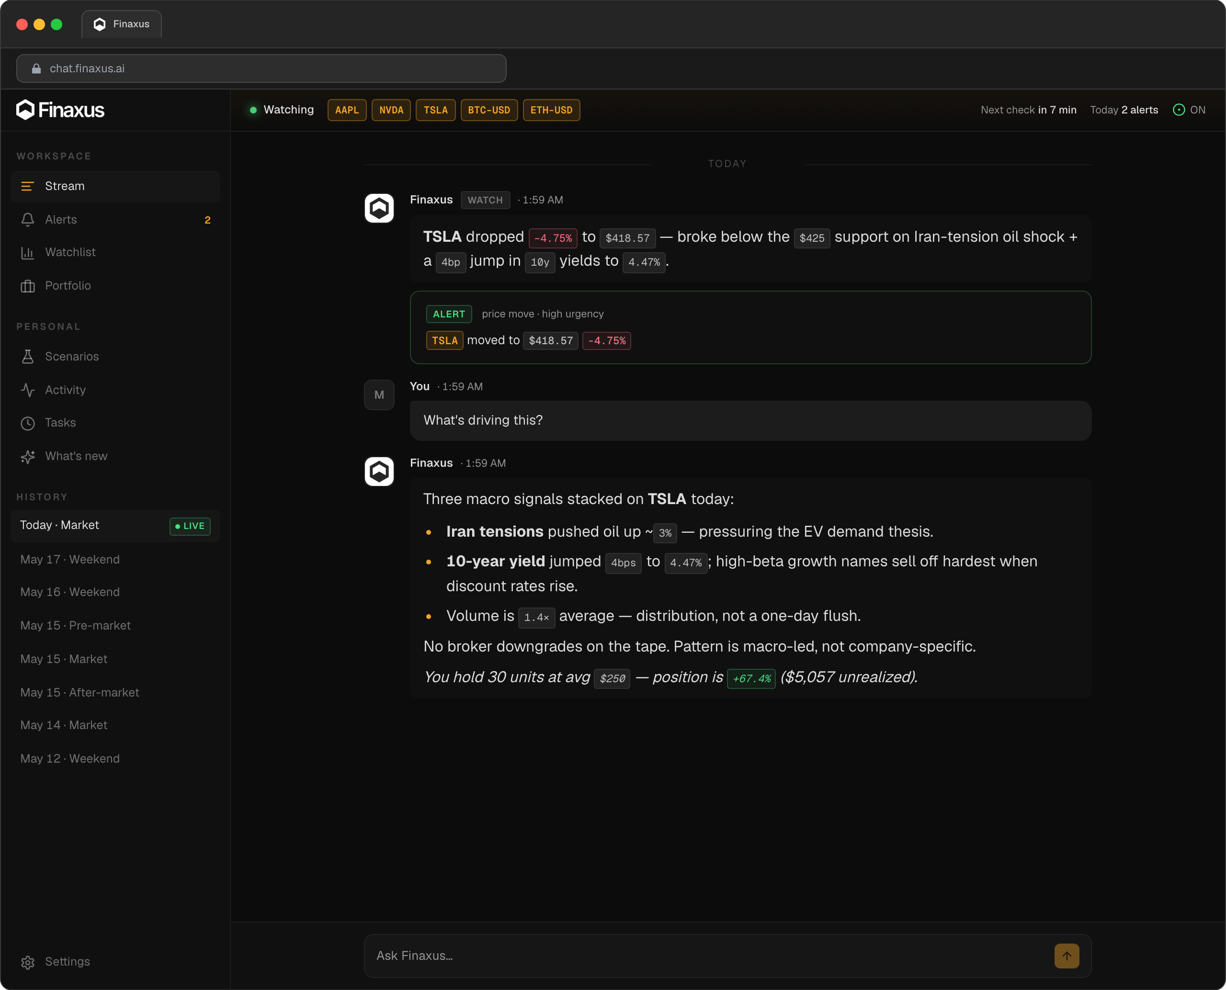Click the Finaxus avatar on WATCH message
This screenshot has width=1226, height=990.
tap(379, 208)
